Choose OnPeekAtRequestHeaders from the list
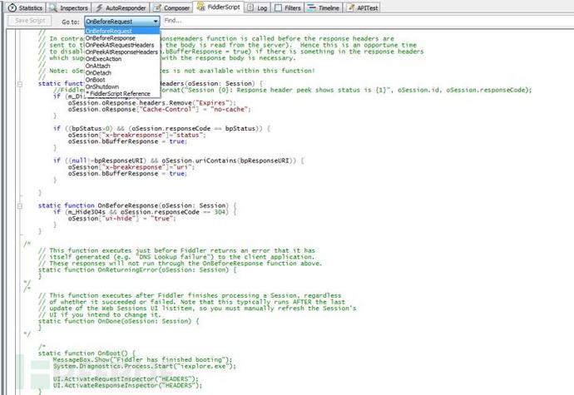574x395 pixels. point(122,45)
